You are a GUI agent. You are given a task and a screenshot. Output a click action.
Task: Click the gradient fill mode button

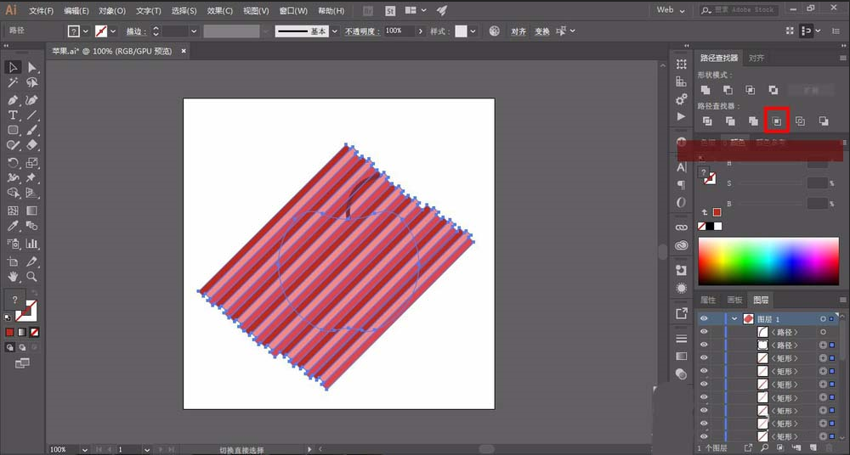(x=22, y=332)
